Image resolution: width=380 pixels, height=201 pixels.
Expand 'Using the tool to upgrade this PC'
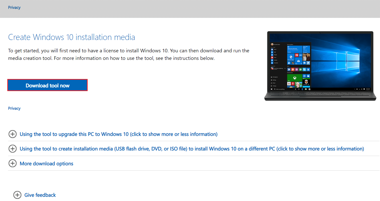click(x=118, y=134)
